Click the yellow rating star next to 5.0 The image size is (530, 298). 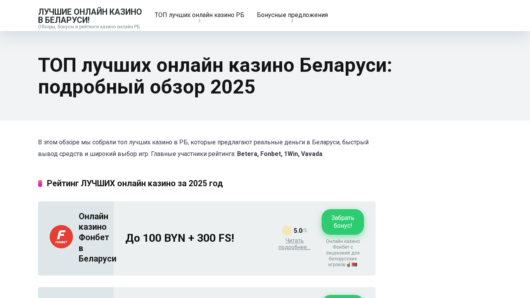coord(287,230)
